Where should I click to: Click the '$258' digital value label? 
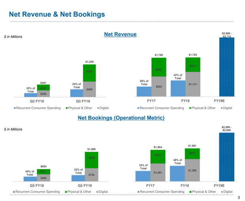(43, 94)
